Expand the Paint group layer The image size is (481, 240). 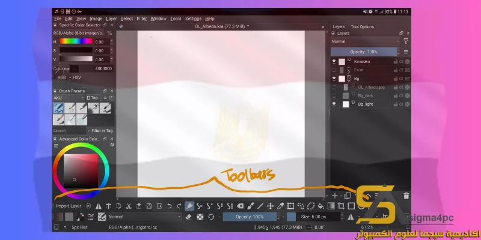[x=349, y=72]
